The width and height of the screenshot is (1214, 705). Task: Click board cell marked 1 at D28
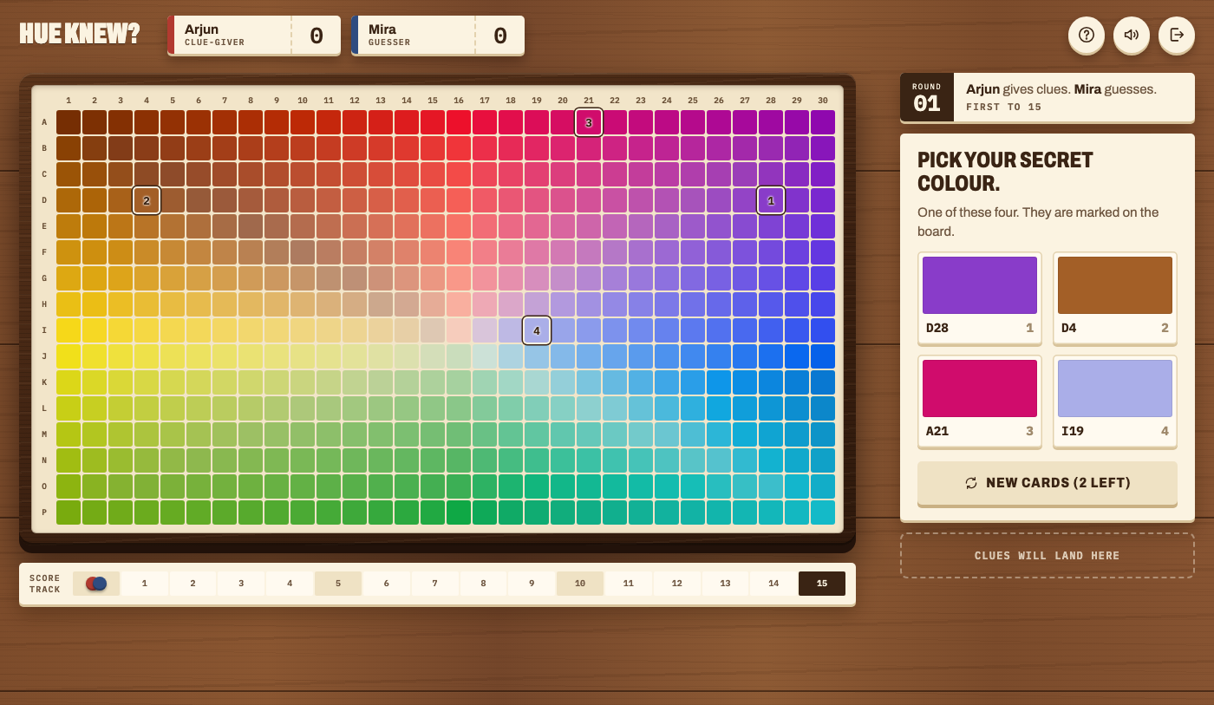(x=771, y=200)
